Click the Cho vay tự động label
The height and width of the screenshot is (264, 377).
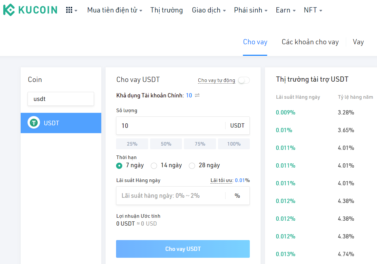[x=216, y=80]
